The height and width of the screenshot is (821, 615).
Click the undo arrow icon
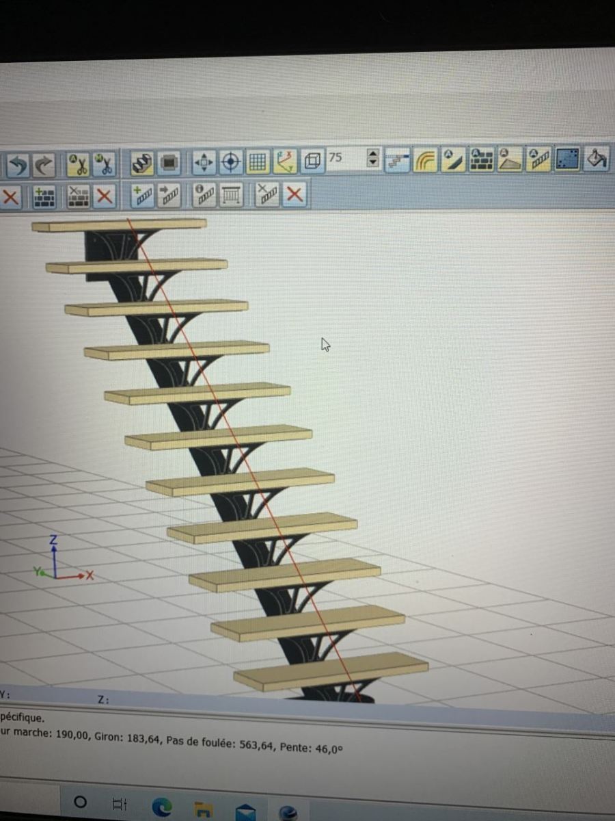click(18, 165)
